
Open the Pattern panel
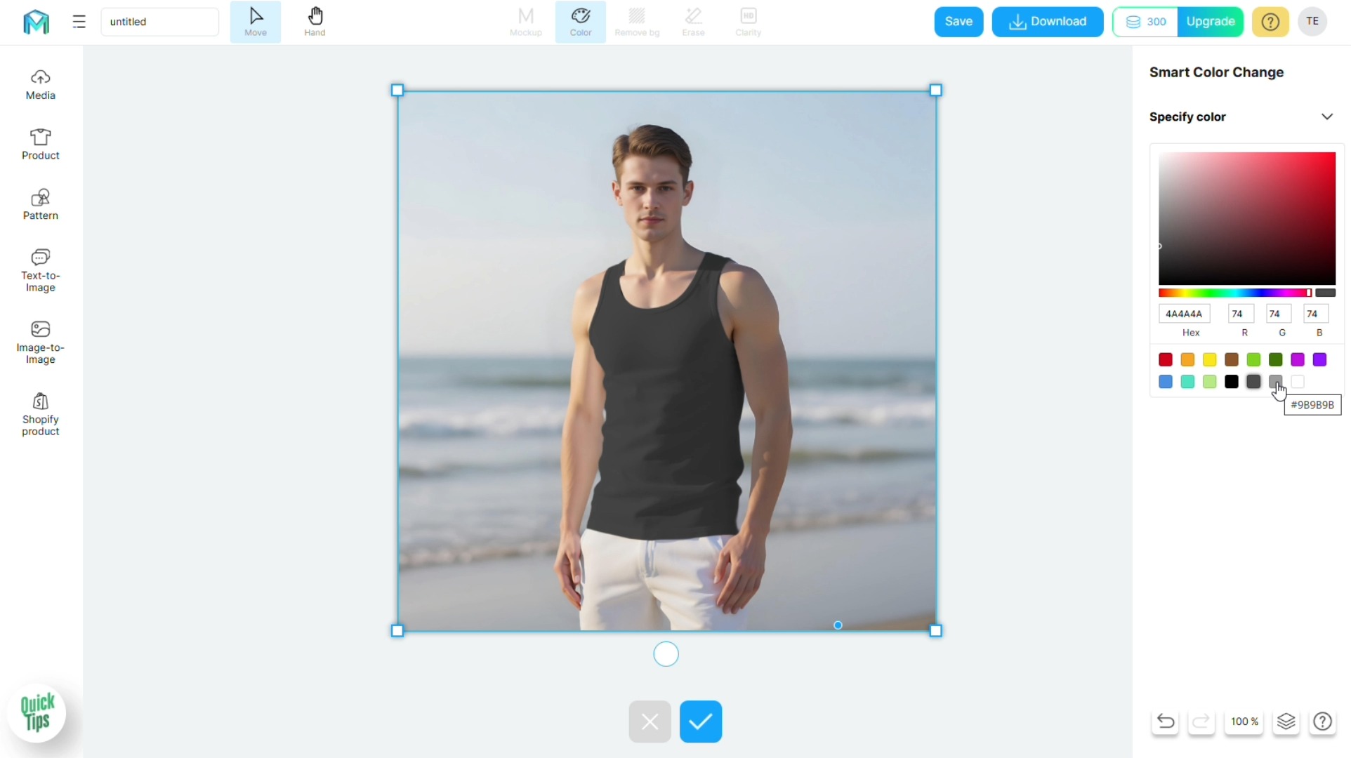[x=40, y=204]
